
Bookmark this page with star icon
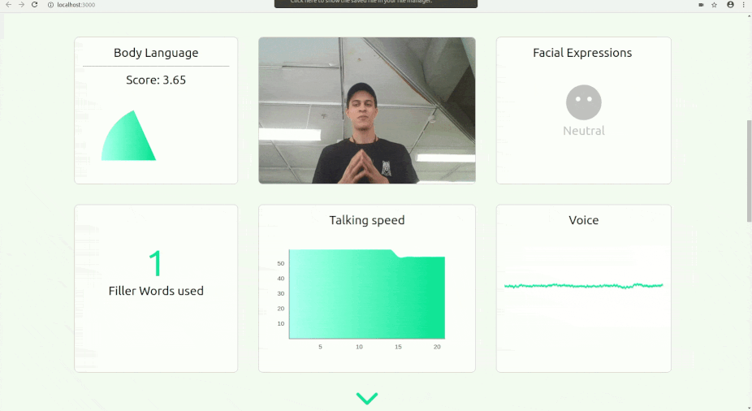(x=715, y=4)
